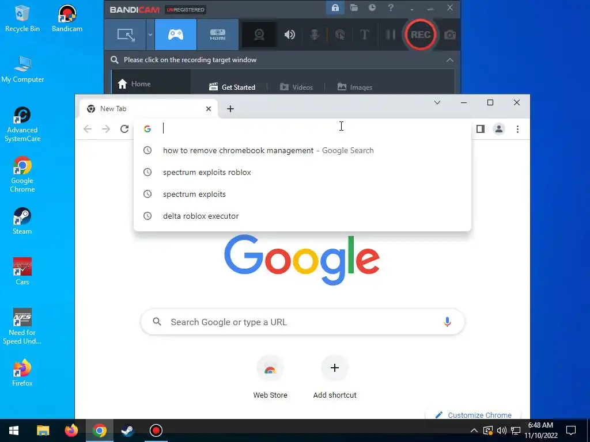590x442 pixels.
Task: Open Chrome tab search chevron
Action: pyautogui.click(x=437, y=102)
